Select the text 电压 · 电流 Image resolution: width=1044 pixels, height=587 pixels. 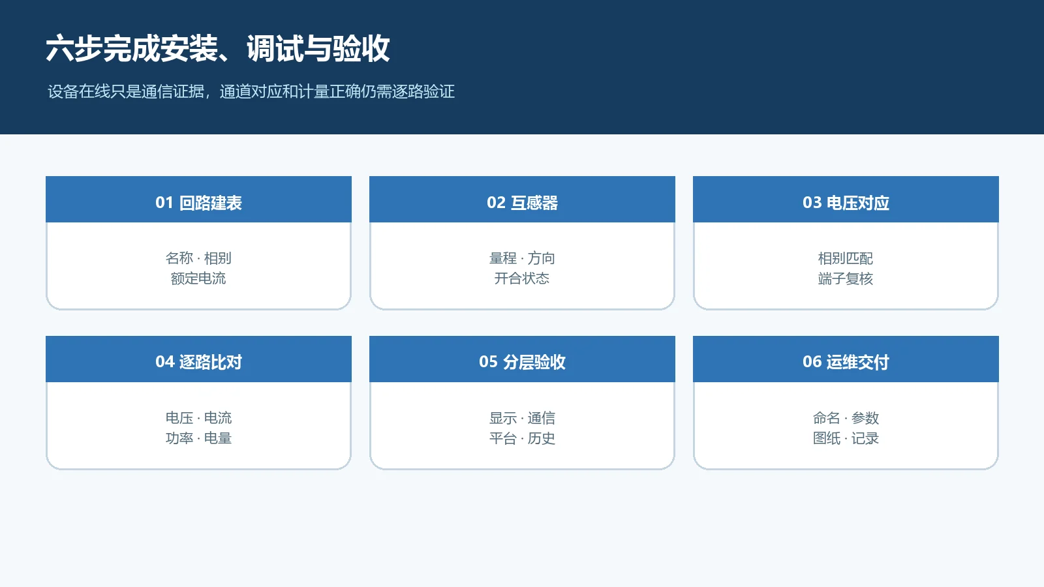pyautogui.click(x=198, y=418)
